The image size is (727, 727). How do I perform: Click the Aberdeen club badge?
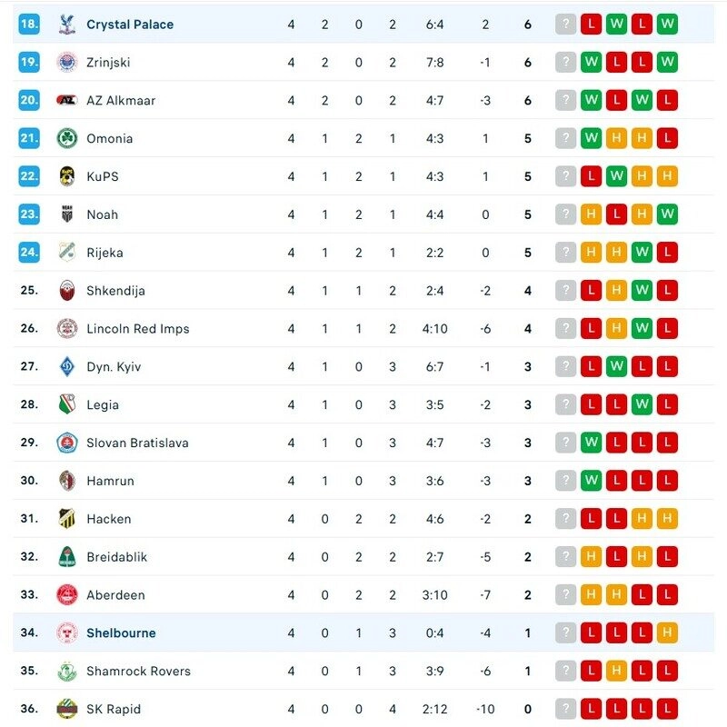68,595
